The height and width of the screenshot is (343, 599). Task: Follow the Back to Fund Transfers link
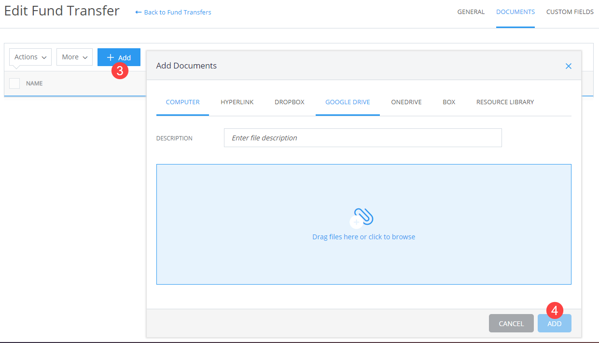pyautogui.click(x=173, y=12)
